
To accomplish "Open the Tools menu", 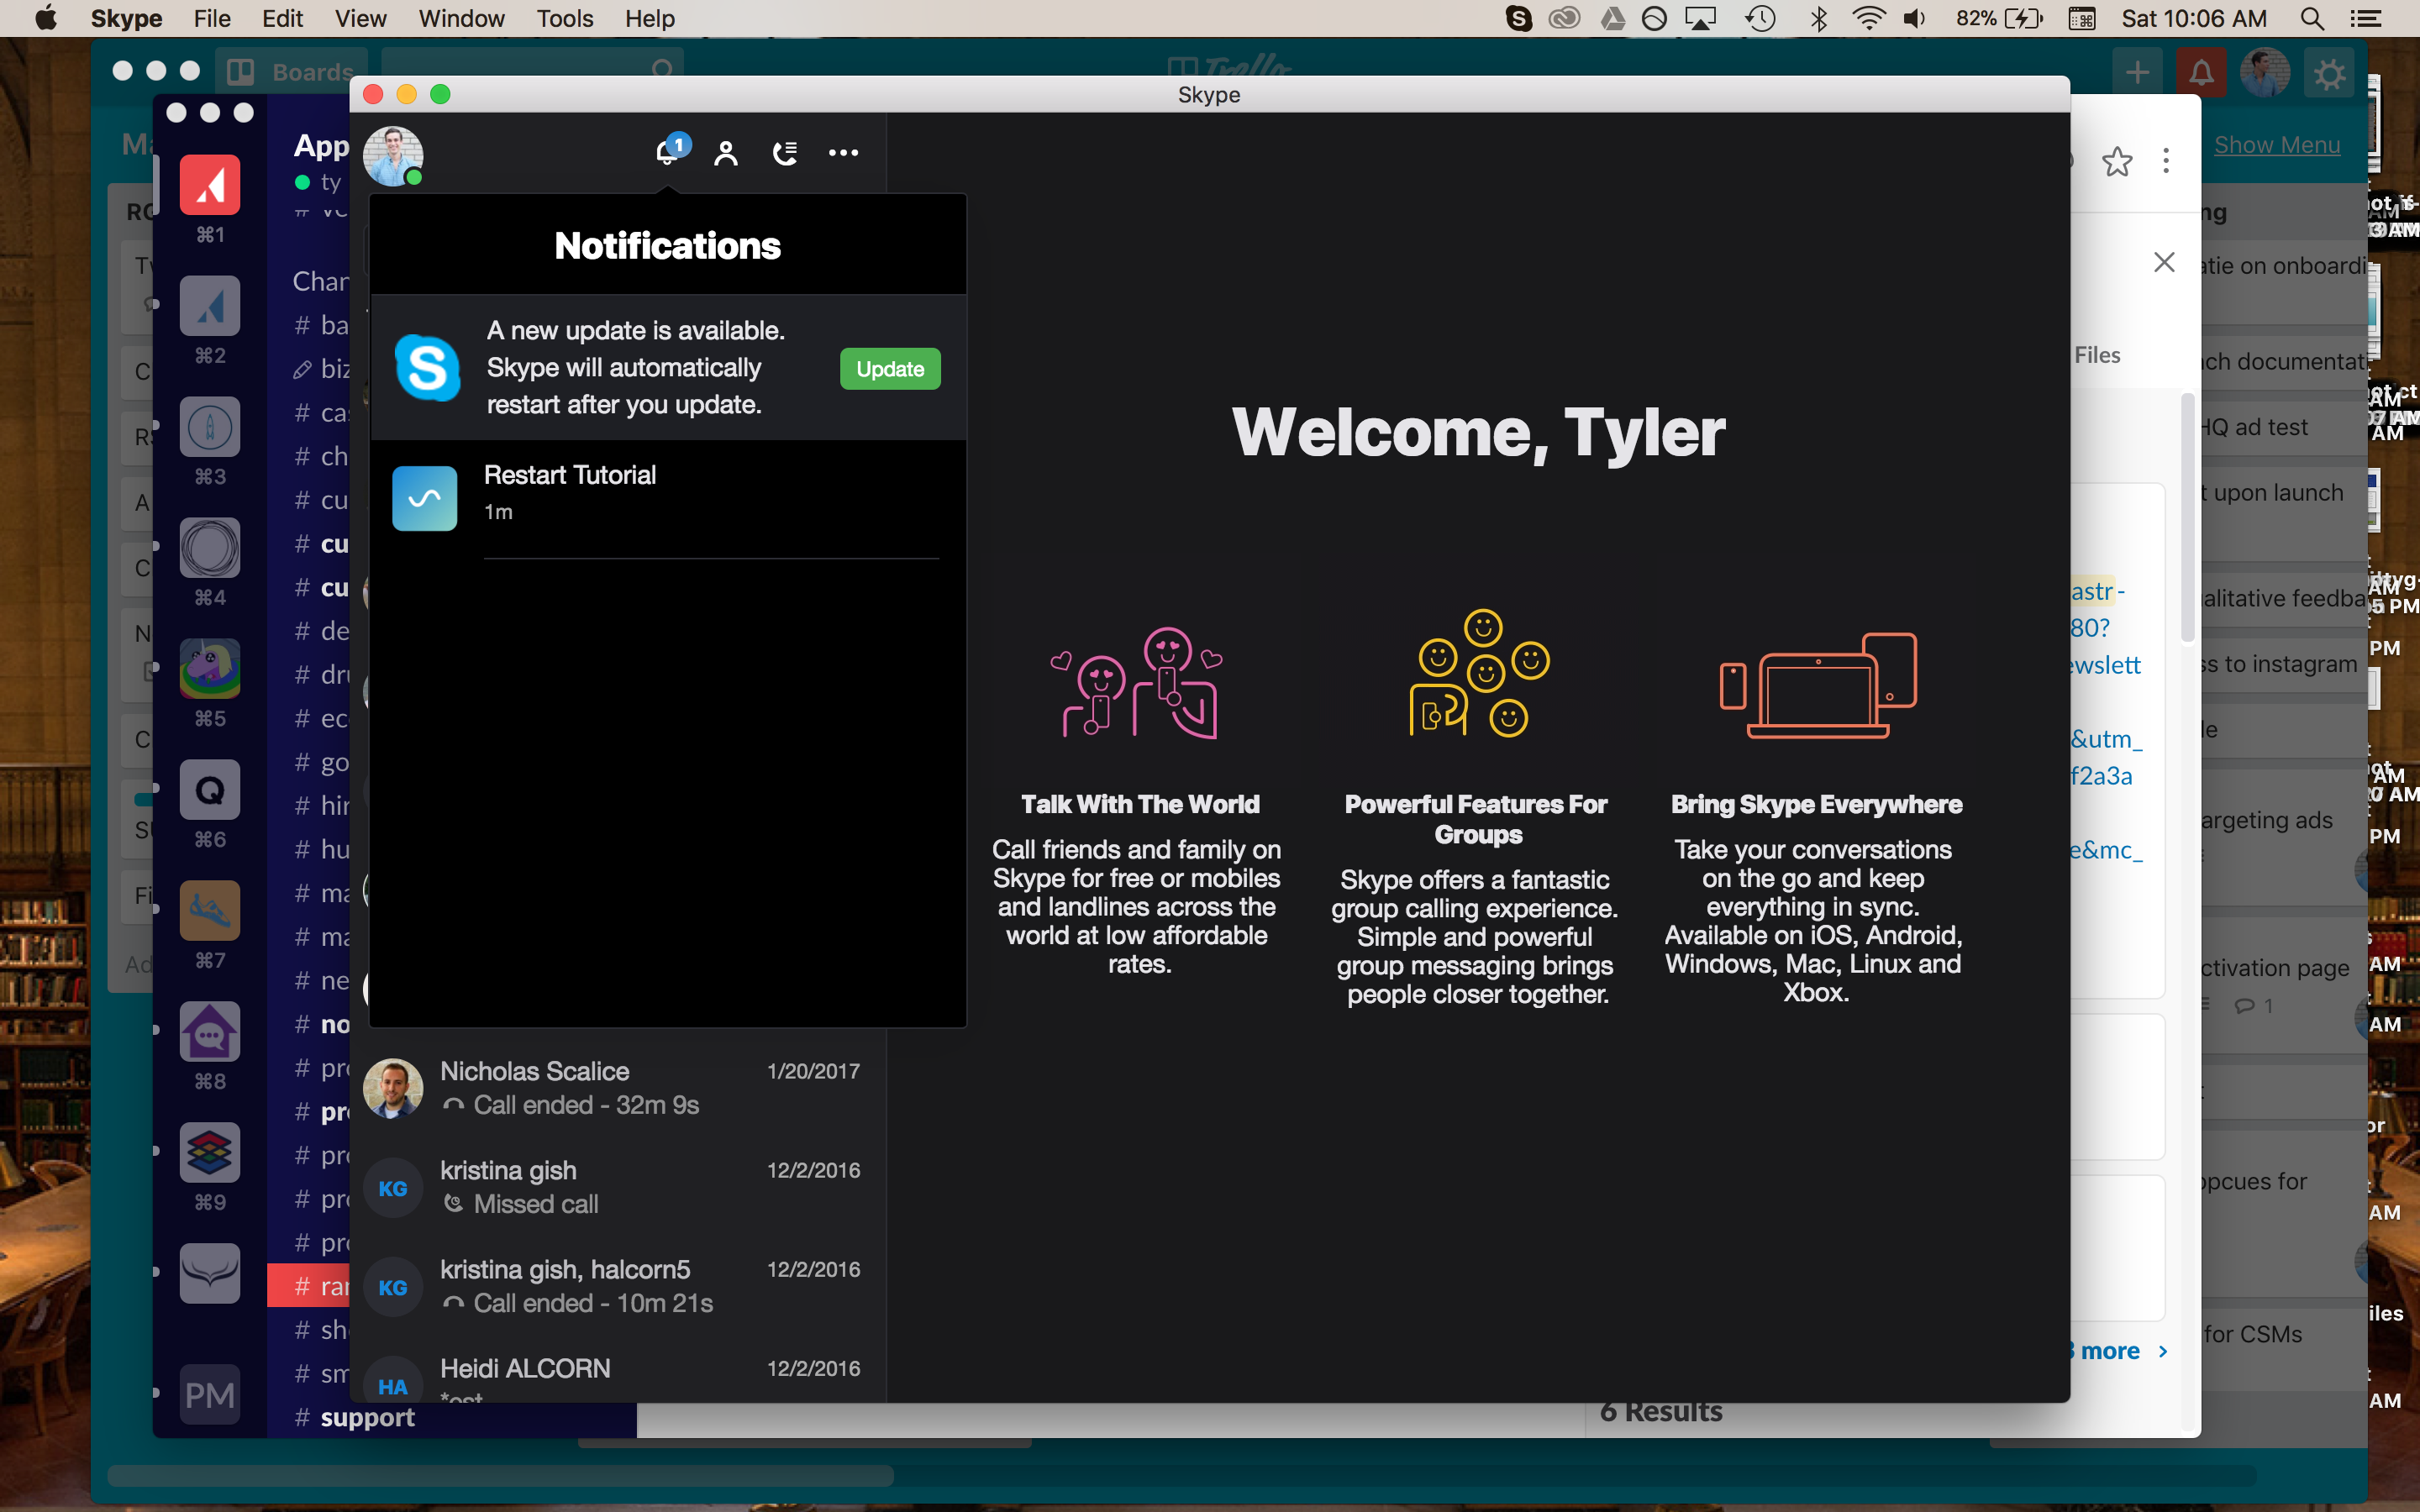I will click(x=564, y=18).
